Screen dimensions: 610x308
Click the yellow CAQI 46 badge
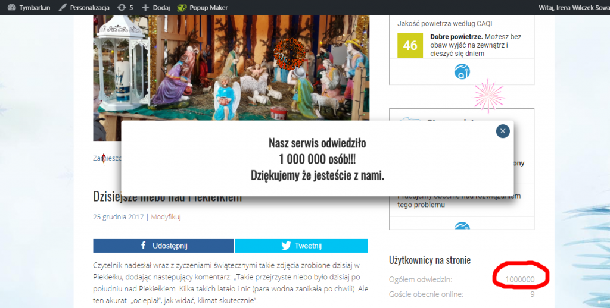410,45
